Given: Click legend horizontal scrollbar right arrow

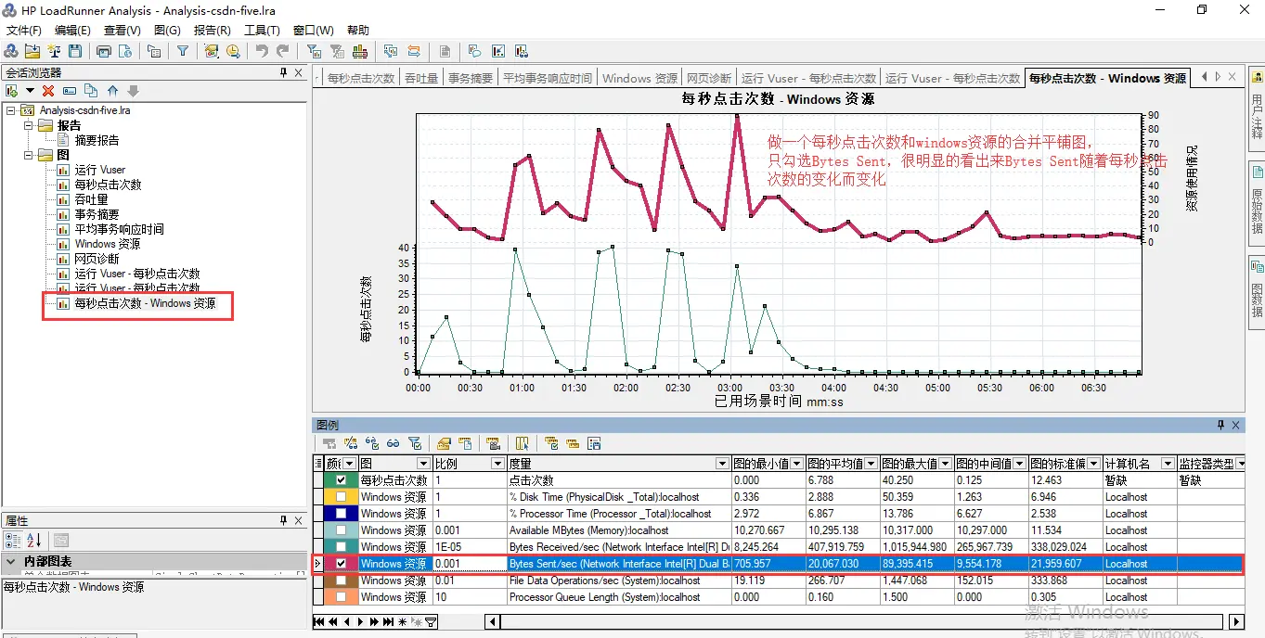Looking at the screenshot, I should click(x=1236, y=621).
